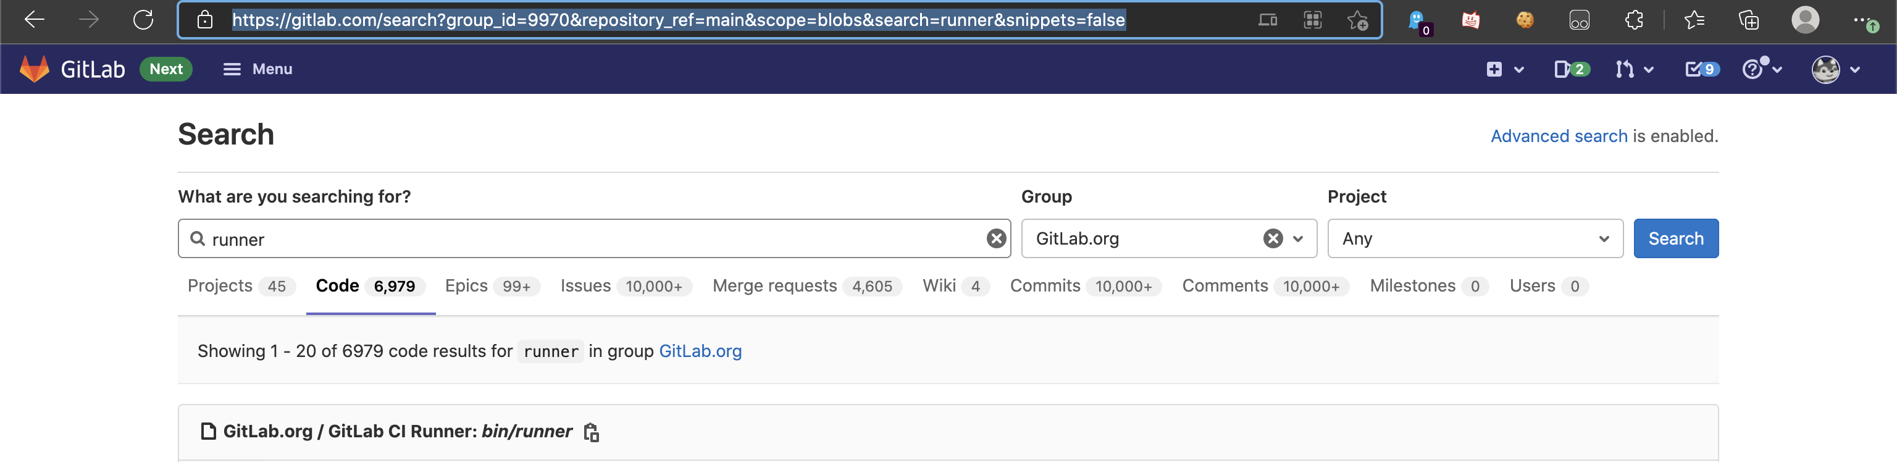Switch to the Wiki tab
Viewport: 1897px width, 462px height.
(956, 286)
